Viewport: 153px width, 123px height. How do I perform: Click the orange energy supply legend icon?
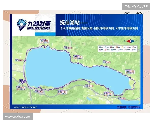click(117, 47)
